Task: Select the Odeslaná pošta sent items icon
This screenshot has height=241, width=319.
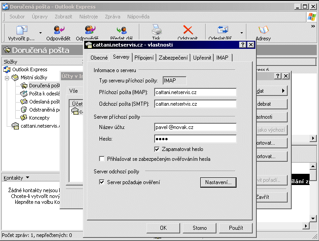Action: pyautogui.click(x=24, y=102)
